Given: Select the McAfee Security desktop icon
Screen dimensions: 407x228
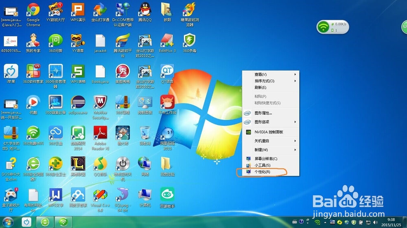Looking at the screenshot, I should [x=100, y=108].
